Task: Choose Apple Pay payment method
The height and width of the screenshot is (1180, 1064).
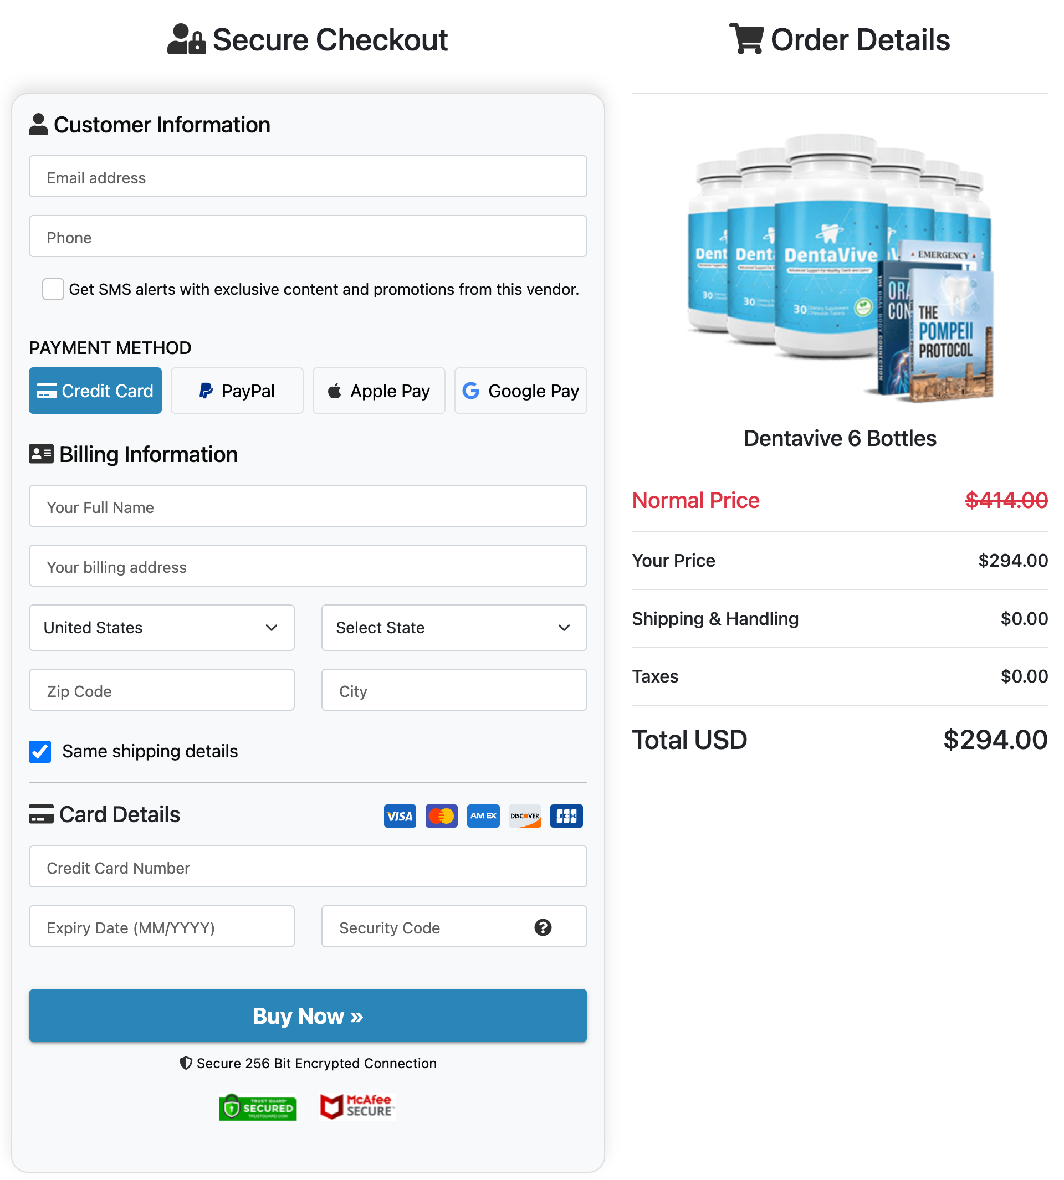Action: coord(379,391)
